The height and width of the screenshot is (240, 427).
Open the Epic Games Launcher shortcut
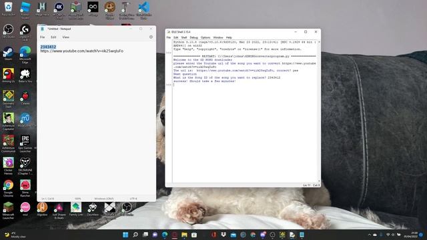pyautogui.click(x=25, y=144)
